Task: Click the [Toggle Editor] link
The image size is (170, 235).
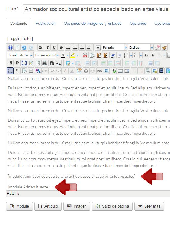Action: point(20,39)
